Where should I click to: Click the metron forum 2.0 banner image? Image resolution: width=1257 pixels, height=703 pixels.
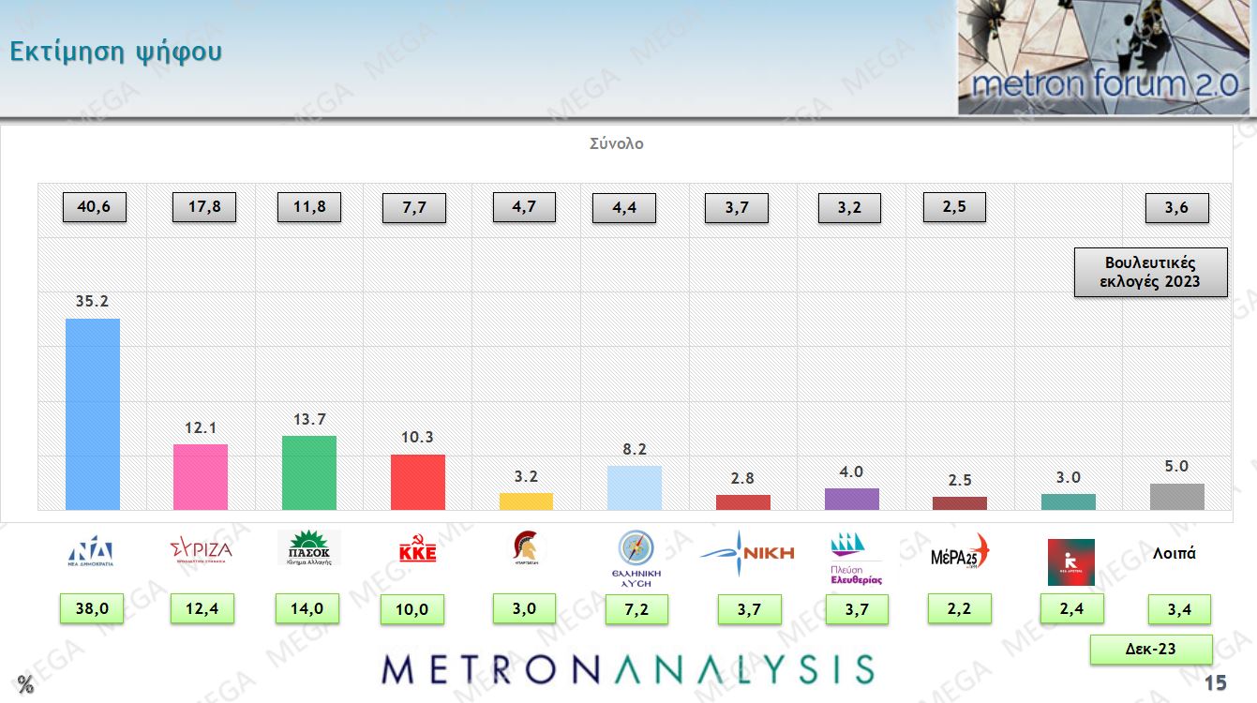(x=1103, y=58)
